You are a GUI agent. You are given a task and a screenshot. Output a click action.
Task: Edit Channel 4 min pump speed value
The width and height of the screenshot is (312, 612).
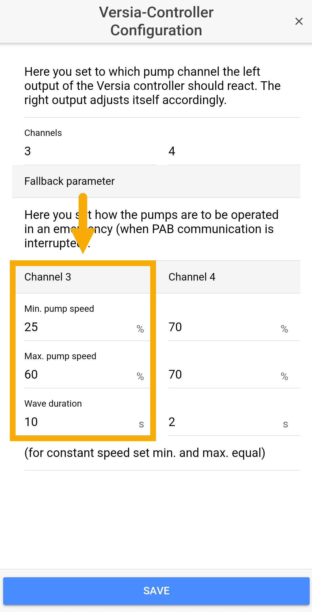[222, 327]
